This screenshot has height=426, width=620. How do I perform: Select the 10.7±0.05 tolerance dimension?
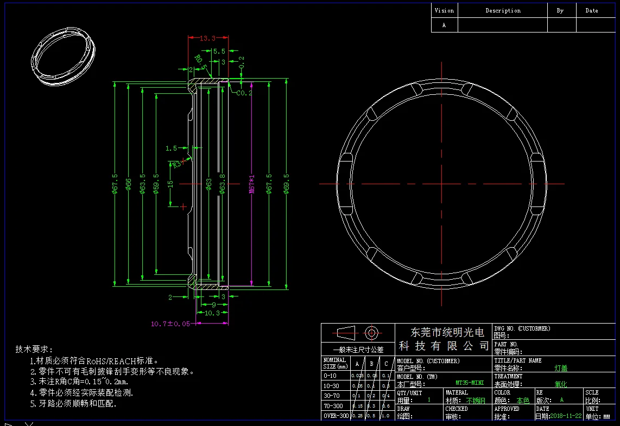pyautogui.click(x=170, y=324)
